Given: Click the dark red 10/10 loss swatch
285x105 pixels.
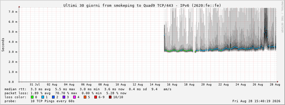Looking at the screenshot, I should pyautogui.click(x=110, y=97).
